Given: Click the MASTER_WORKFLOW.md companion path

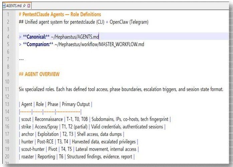Looking at the screenshot, I should pos(99,44).
